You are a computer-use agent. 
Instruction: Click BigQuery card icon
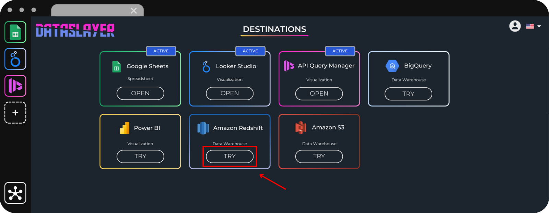(392, 66)
